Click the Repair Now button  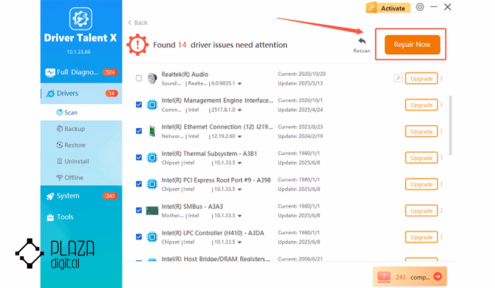tap(412, 44)
